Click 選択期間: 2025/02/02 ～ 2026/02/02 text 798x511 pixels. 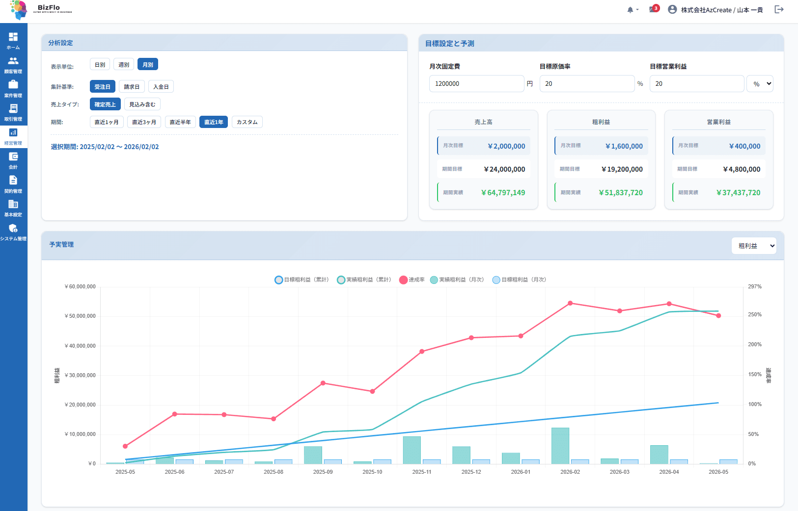105,147
